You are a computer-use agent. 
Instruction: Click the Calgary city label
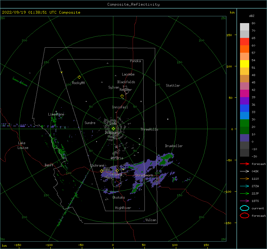pyautogui.click(x=116, y=174)
